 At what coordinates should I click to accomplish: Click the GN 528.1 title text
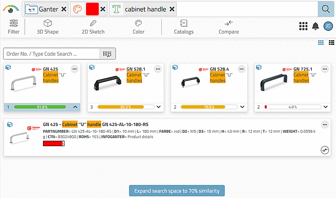[x=136, y=69]
